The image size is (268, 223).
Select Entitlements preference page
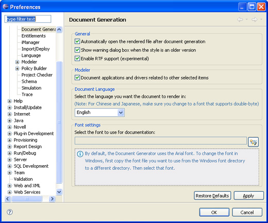(33, 36)
